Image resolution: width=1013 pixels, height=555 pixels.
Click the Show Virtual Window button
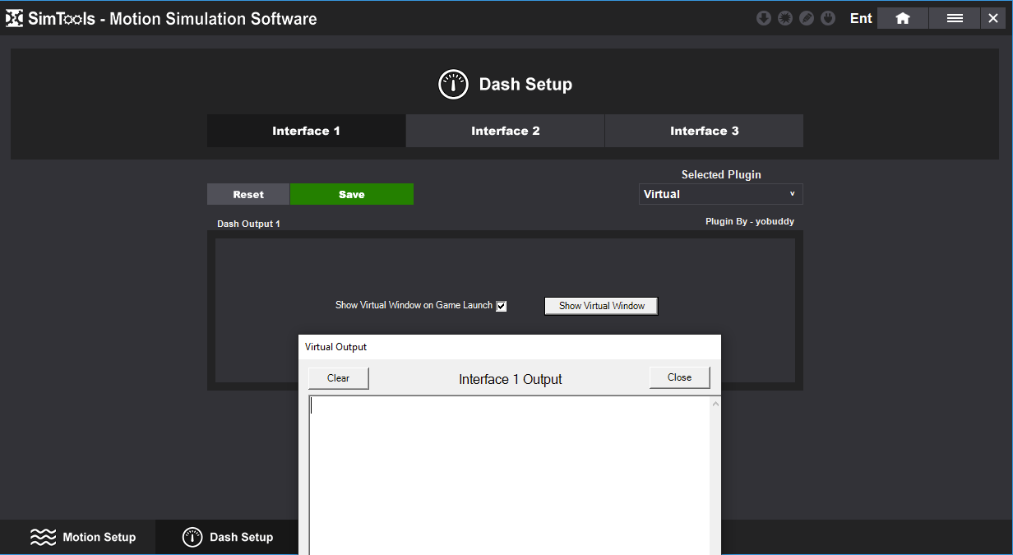click(x=601, y=306)
